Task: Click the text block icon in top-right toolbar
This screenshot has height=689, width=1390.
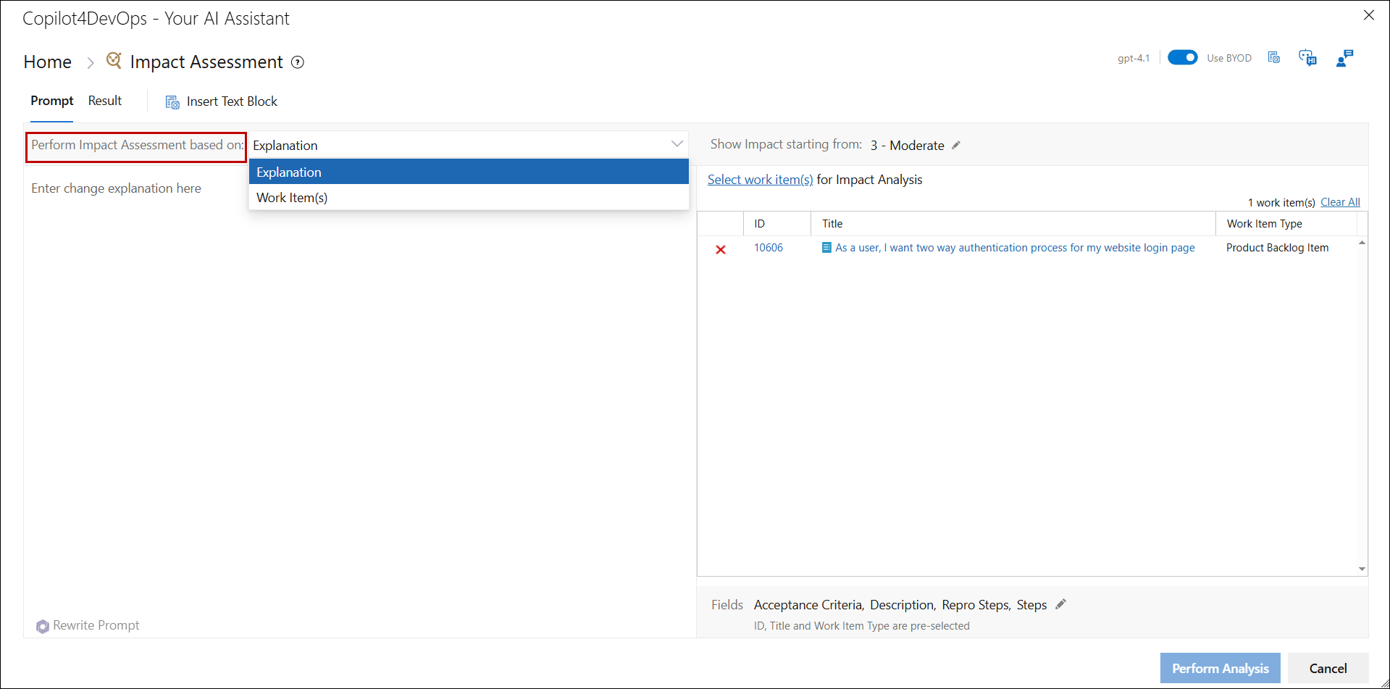Action: click(x=1274, y=58)
